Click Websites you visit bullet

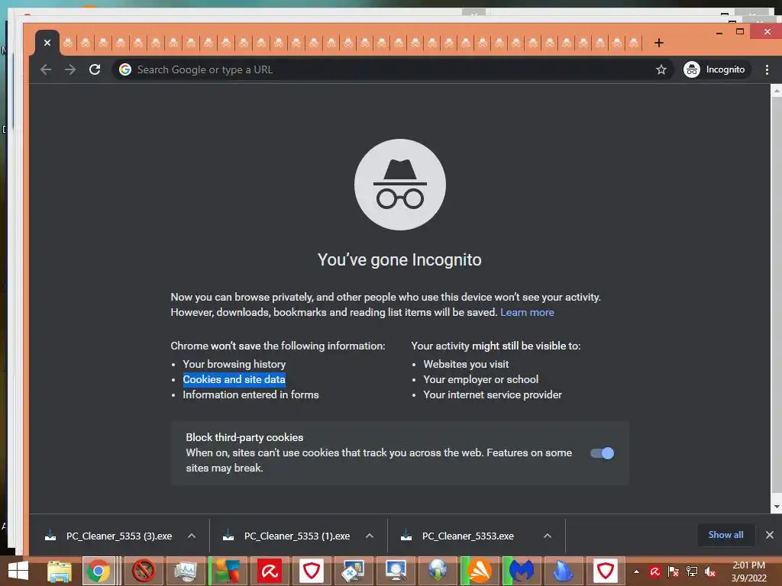tap(467, 364)
